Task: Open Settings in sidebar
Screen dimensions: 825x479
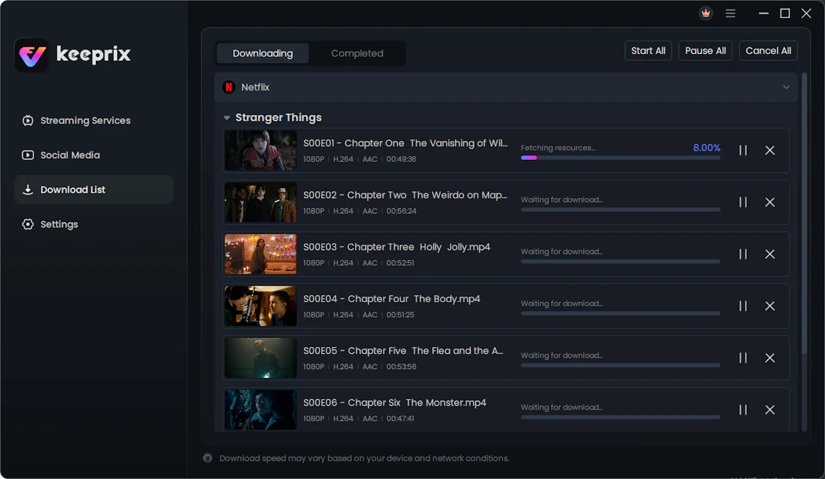Action: pos(94,224)
